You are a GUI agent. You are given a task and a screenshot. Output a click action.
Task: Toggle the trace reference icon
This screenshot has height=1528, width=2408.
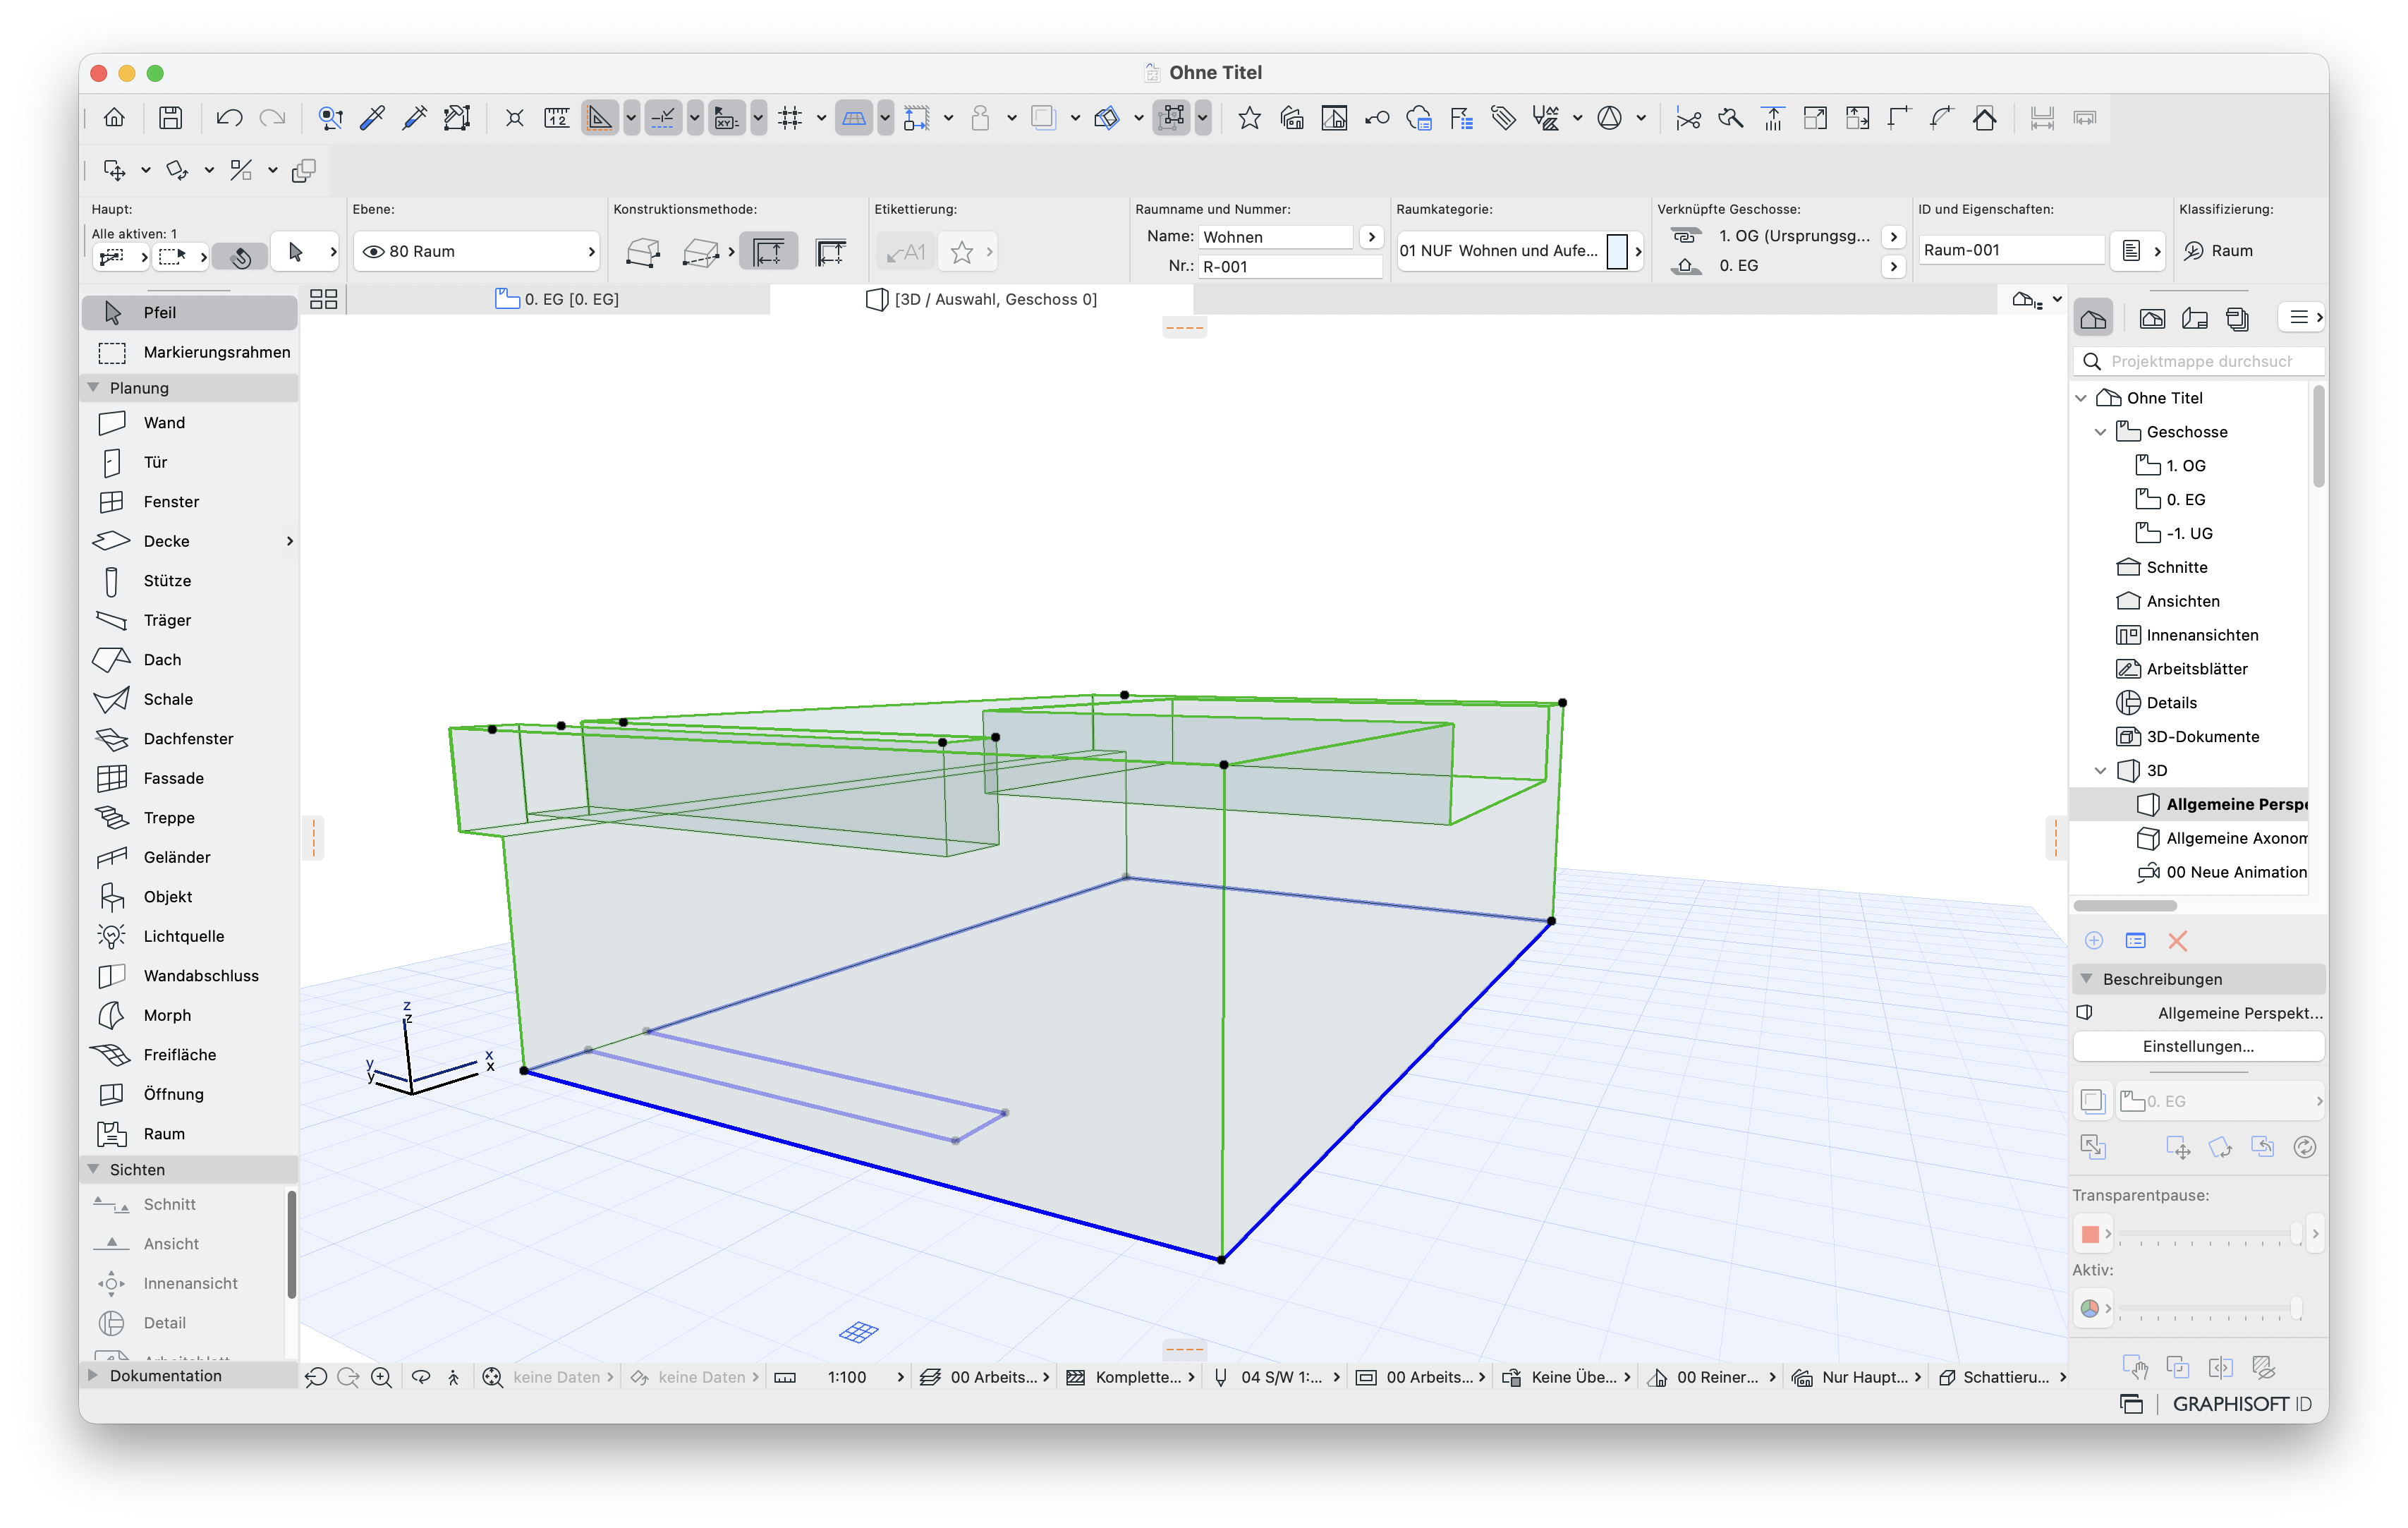tap(1043, 118)
